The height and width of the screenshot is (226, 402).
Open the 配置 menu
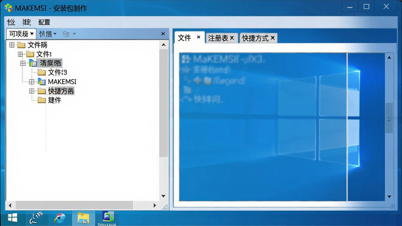(44, 22)
